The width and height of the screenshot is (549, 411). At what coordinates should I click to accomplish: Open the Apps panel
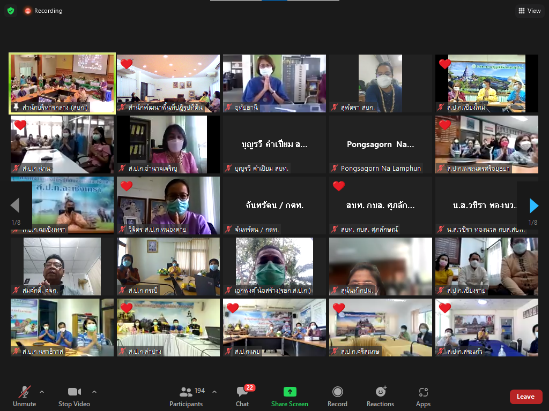(x=424, y=397)
